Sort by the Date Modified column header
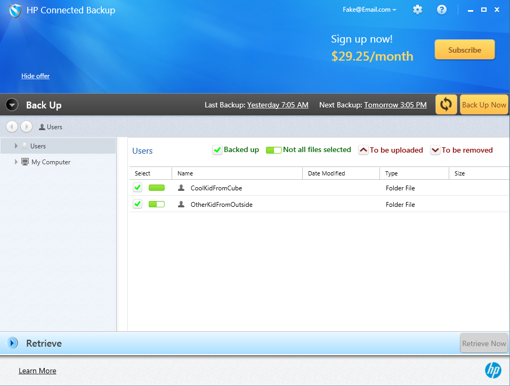This screenshot has height=386, width=510. (341, 173)
